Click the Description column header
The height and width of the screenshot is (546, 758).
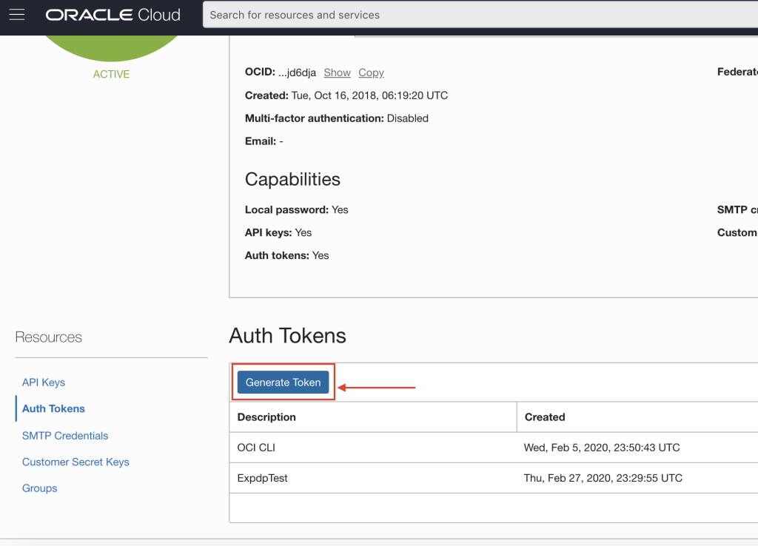(x=266, y=417)
